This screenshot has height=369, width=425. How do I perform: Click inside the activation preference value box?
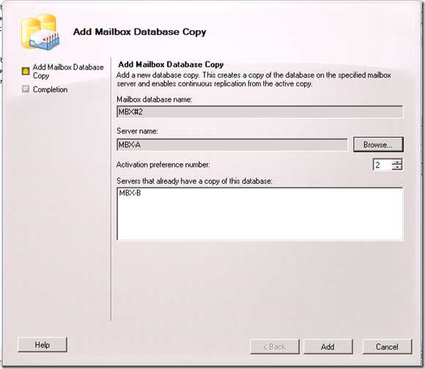[382, 165]
